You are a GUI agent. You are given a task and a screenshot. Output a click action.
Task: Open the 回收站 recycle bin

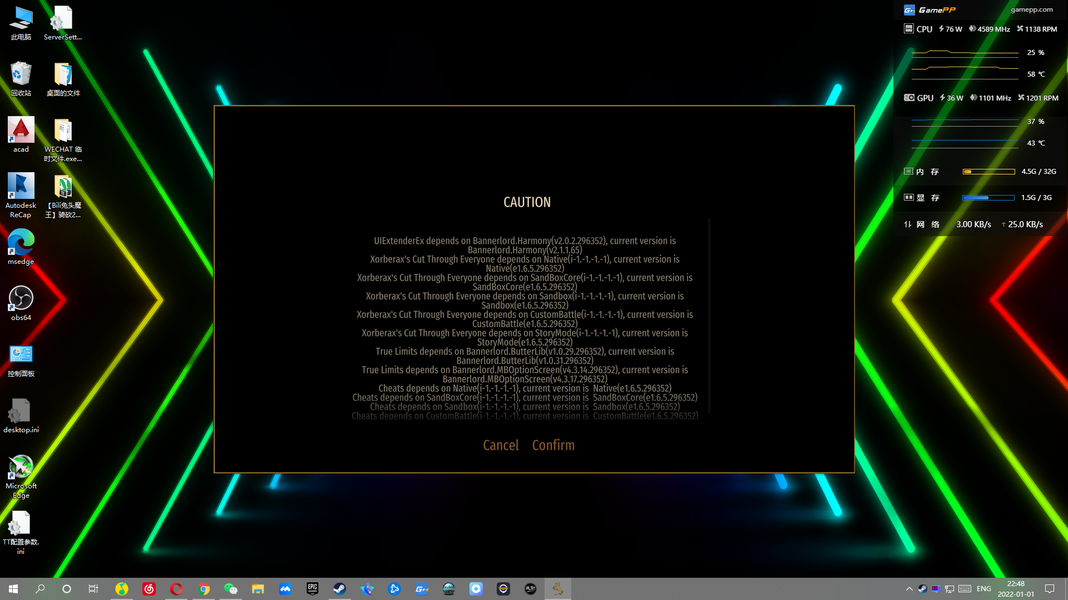pos(21,79)
